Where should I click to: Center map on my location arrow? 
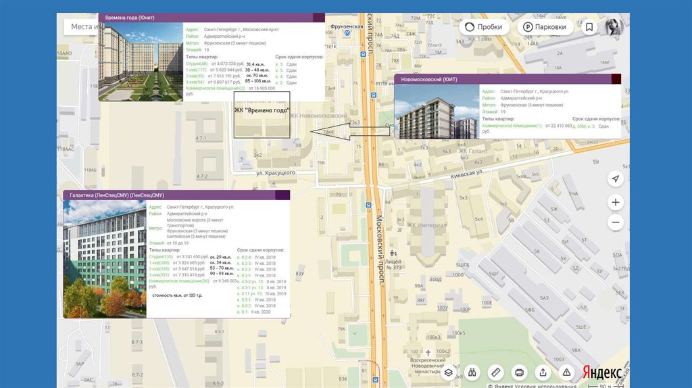615,179
